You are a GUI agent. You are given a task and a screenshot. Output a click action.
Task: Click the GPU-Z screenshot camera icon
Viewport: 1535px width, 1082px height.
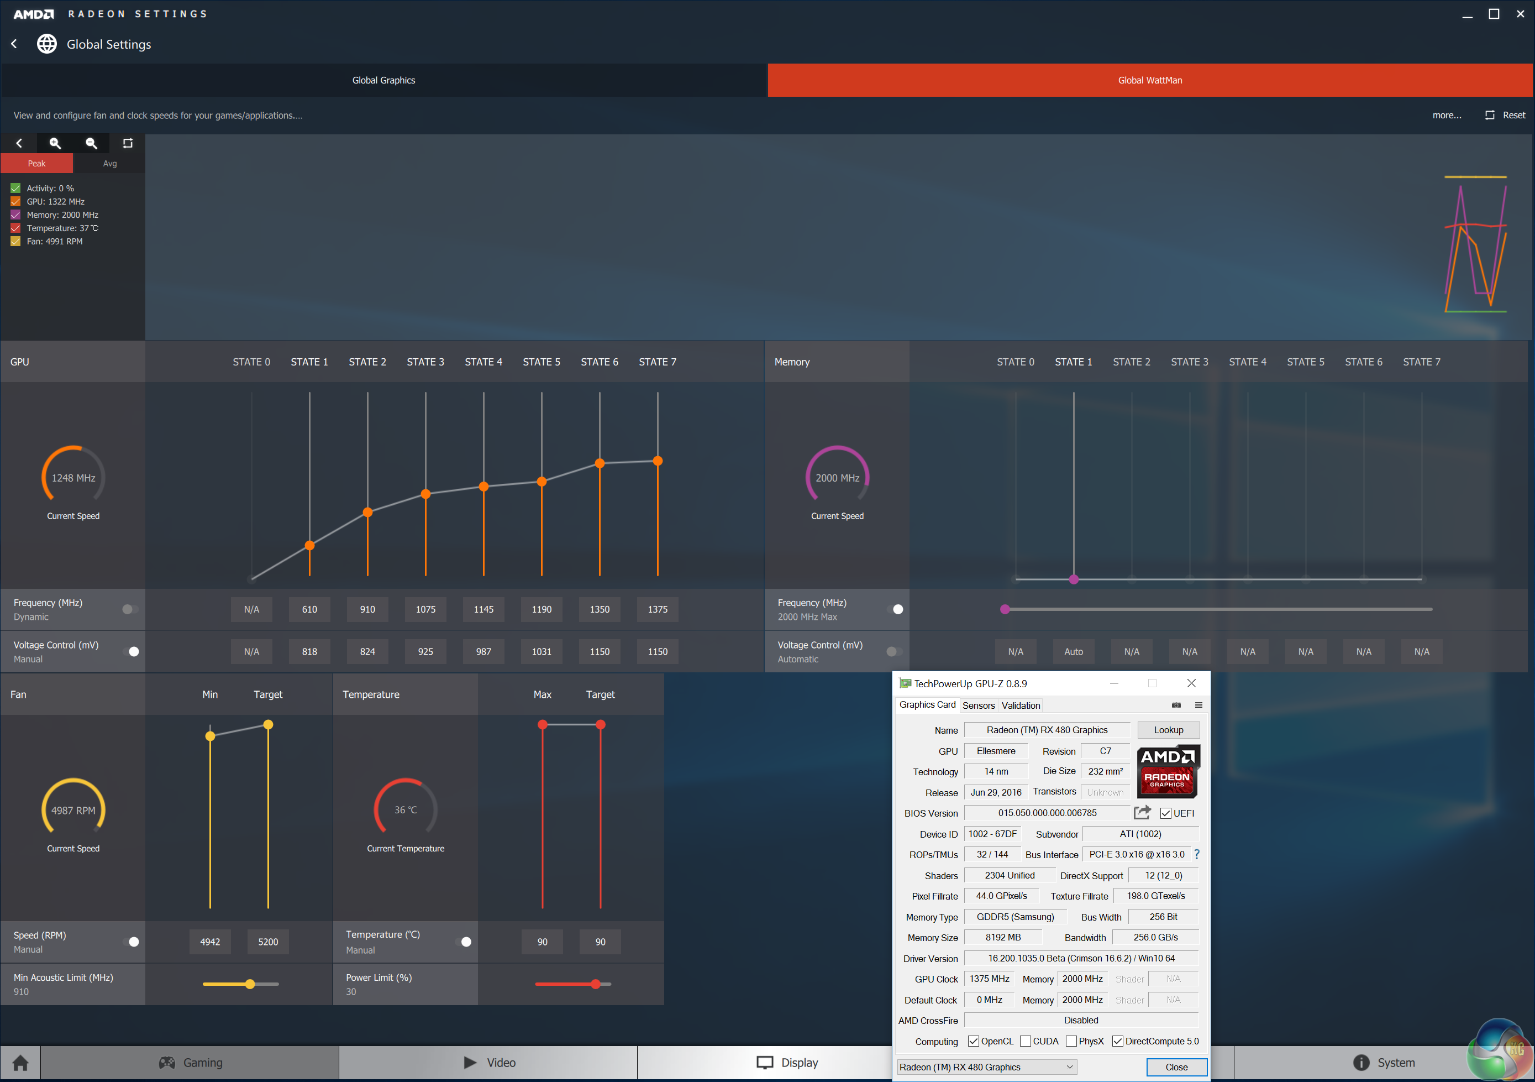point(1176,705)
